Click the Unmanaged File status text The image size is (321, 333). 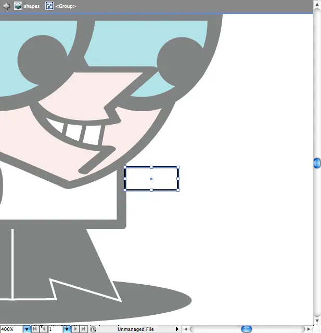pyautogui.click(x=135, y=329)
